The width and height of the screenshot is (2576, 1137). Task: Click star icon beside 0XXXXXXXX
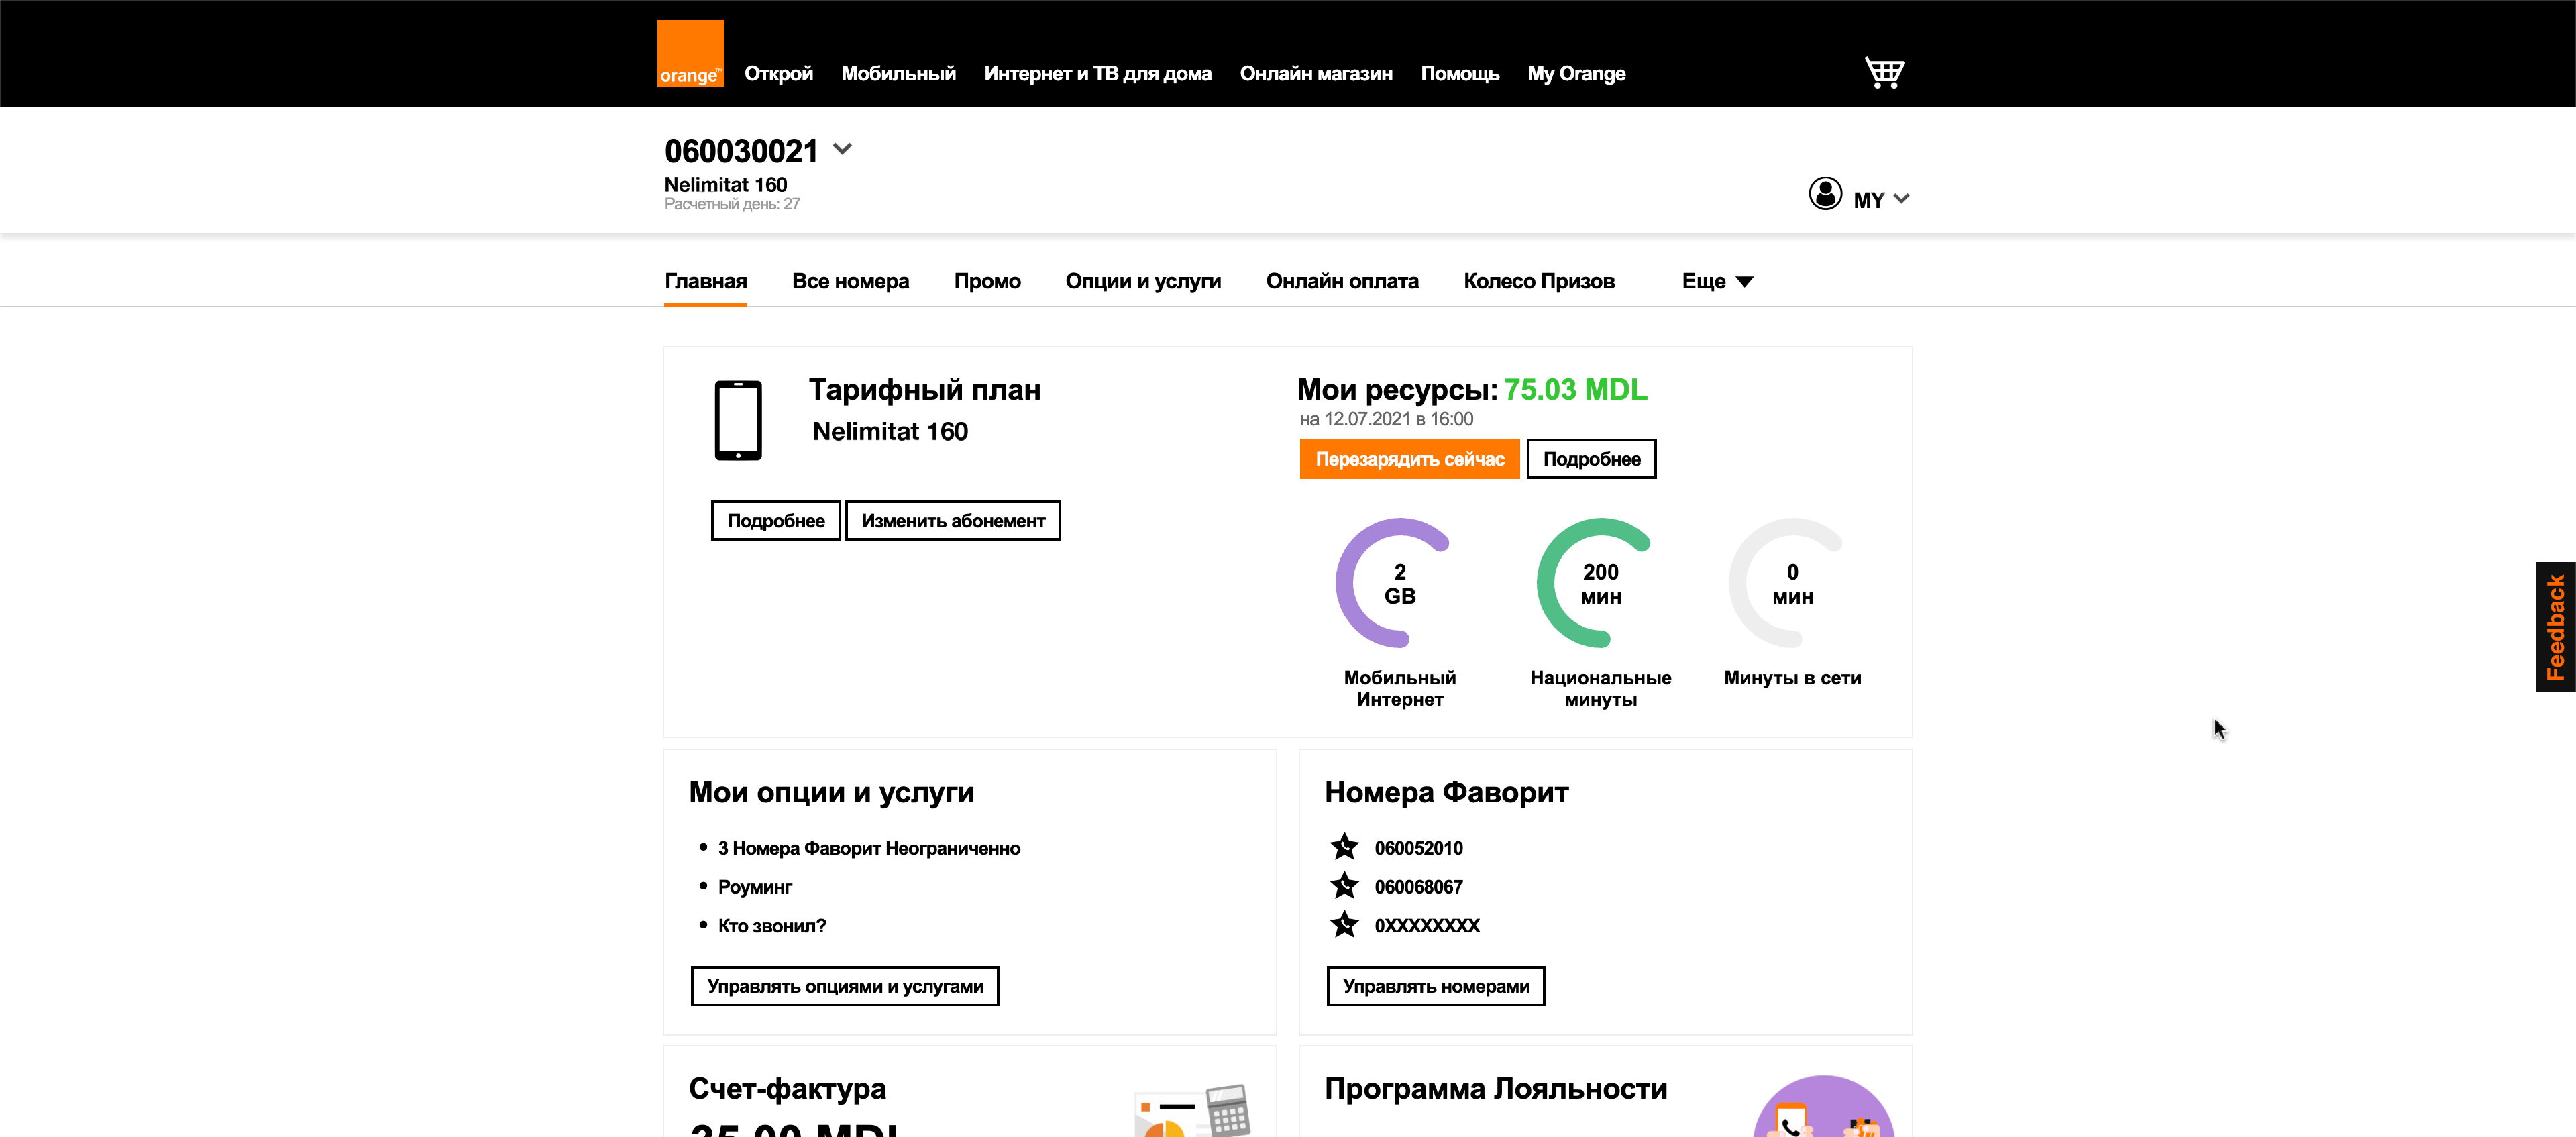point(1344,925)
